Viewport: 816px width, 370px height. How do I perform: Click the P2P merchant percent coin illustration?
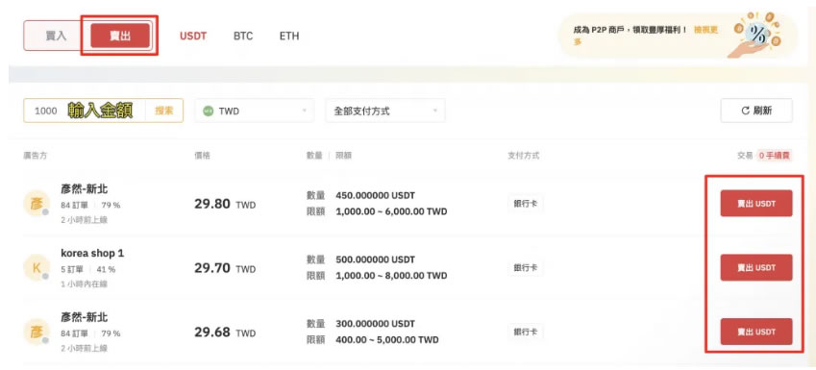757,35
